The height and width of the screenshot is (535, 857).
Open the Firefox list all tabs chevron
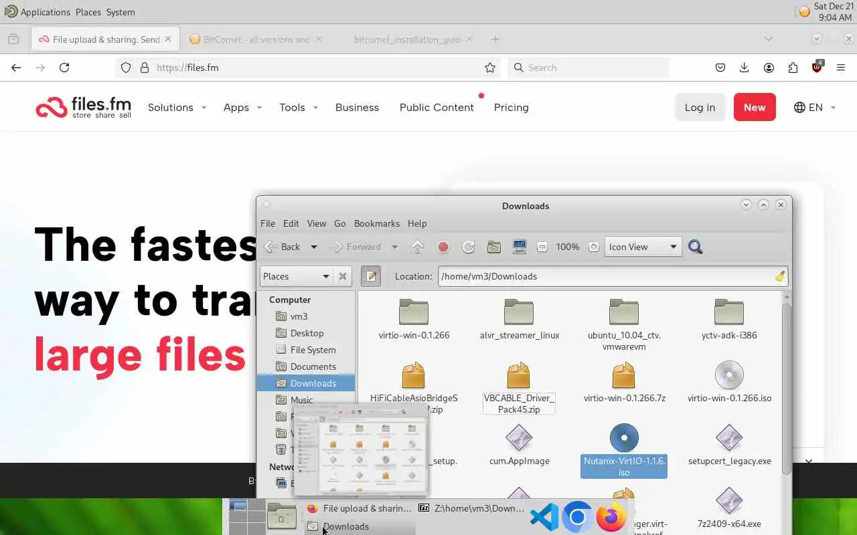click(x=769, y=39)
